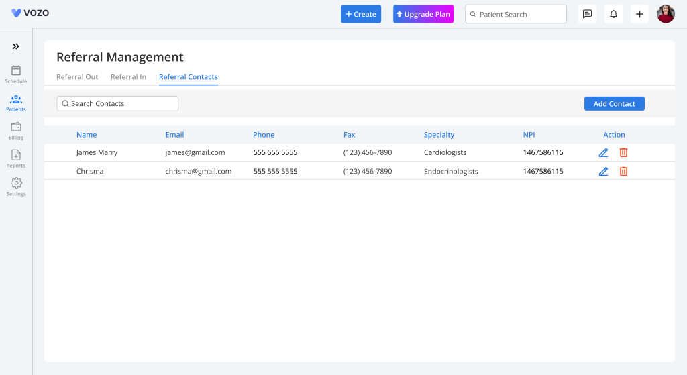
Task: Expand the sidebar with double chevron
Action: click(x=16, y=46)
